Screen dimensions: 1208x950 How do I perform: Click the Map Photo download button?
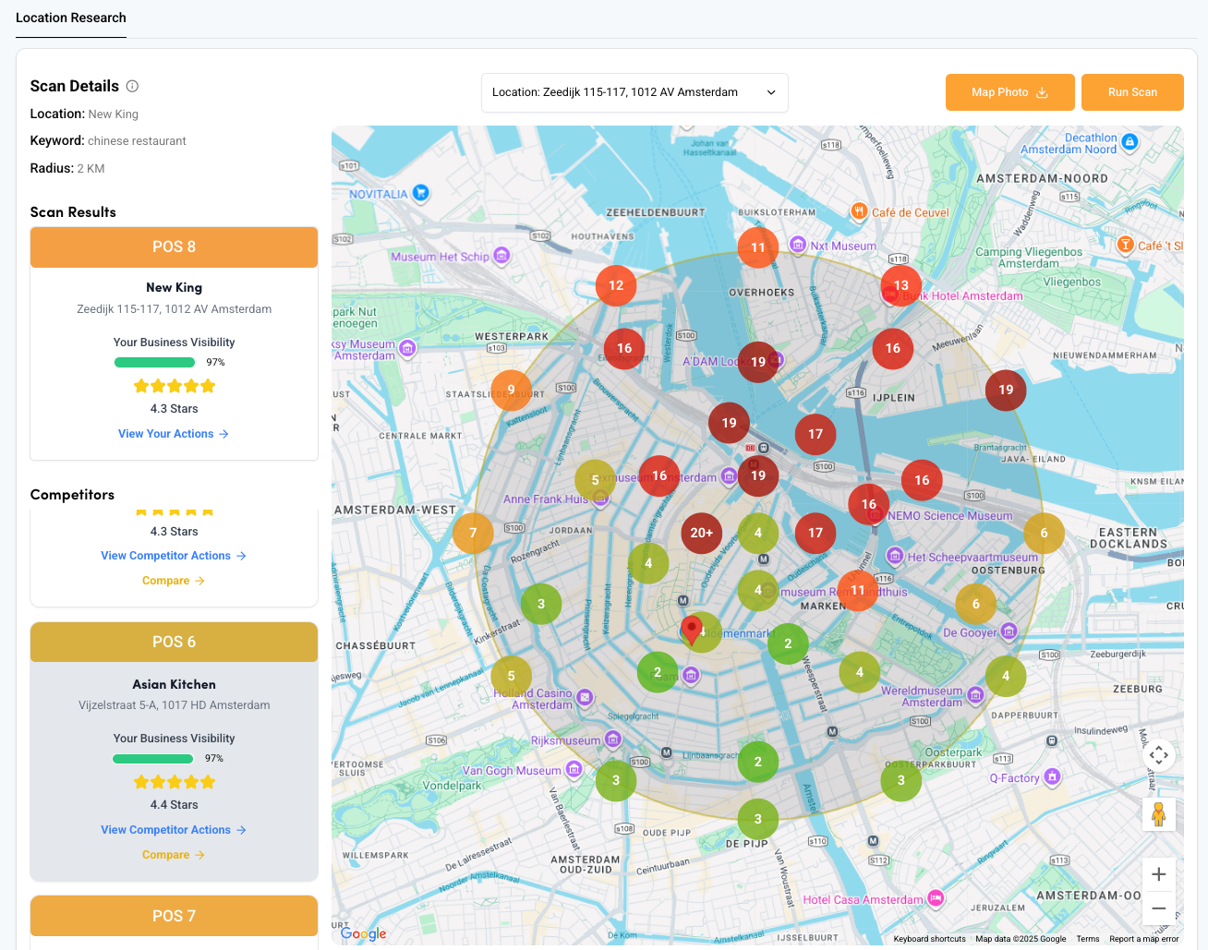point(1009,92)
